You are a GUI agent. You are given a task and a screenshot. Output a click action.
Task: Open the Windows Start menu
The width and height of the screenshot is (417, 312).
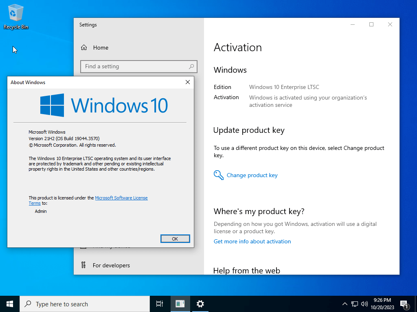pos(10,304)
